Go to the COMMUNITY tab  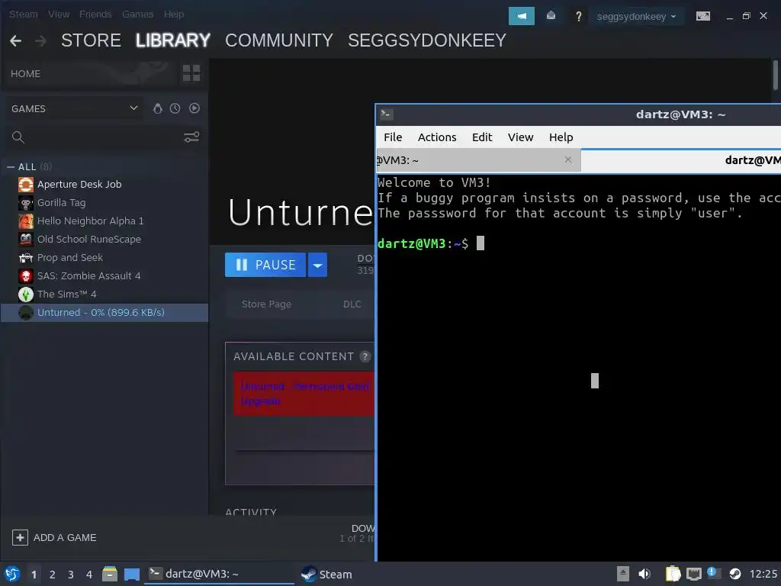point(279,40)
